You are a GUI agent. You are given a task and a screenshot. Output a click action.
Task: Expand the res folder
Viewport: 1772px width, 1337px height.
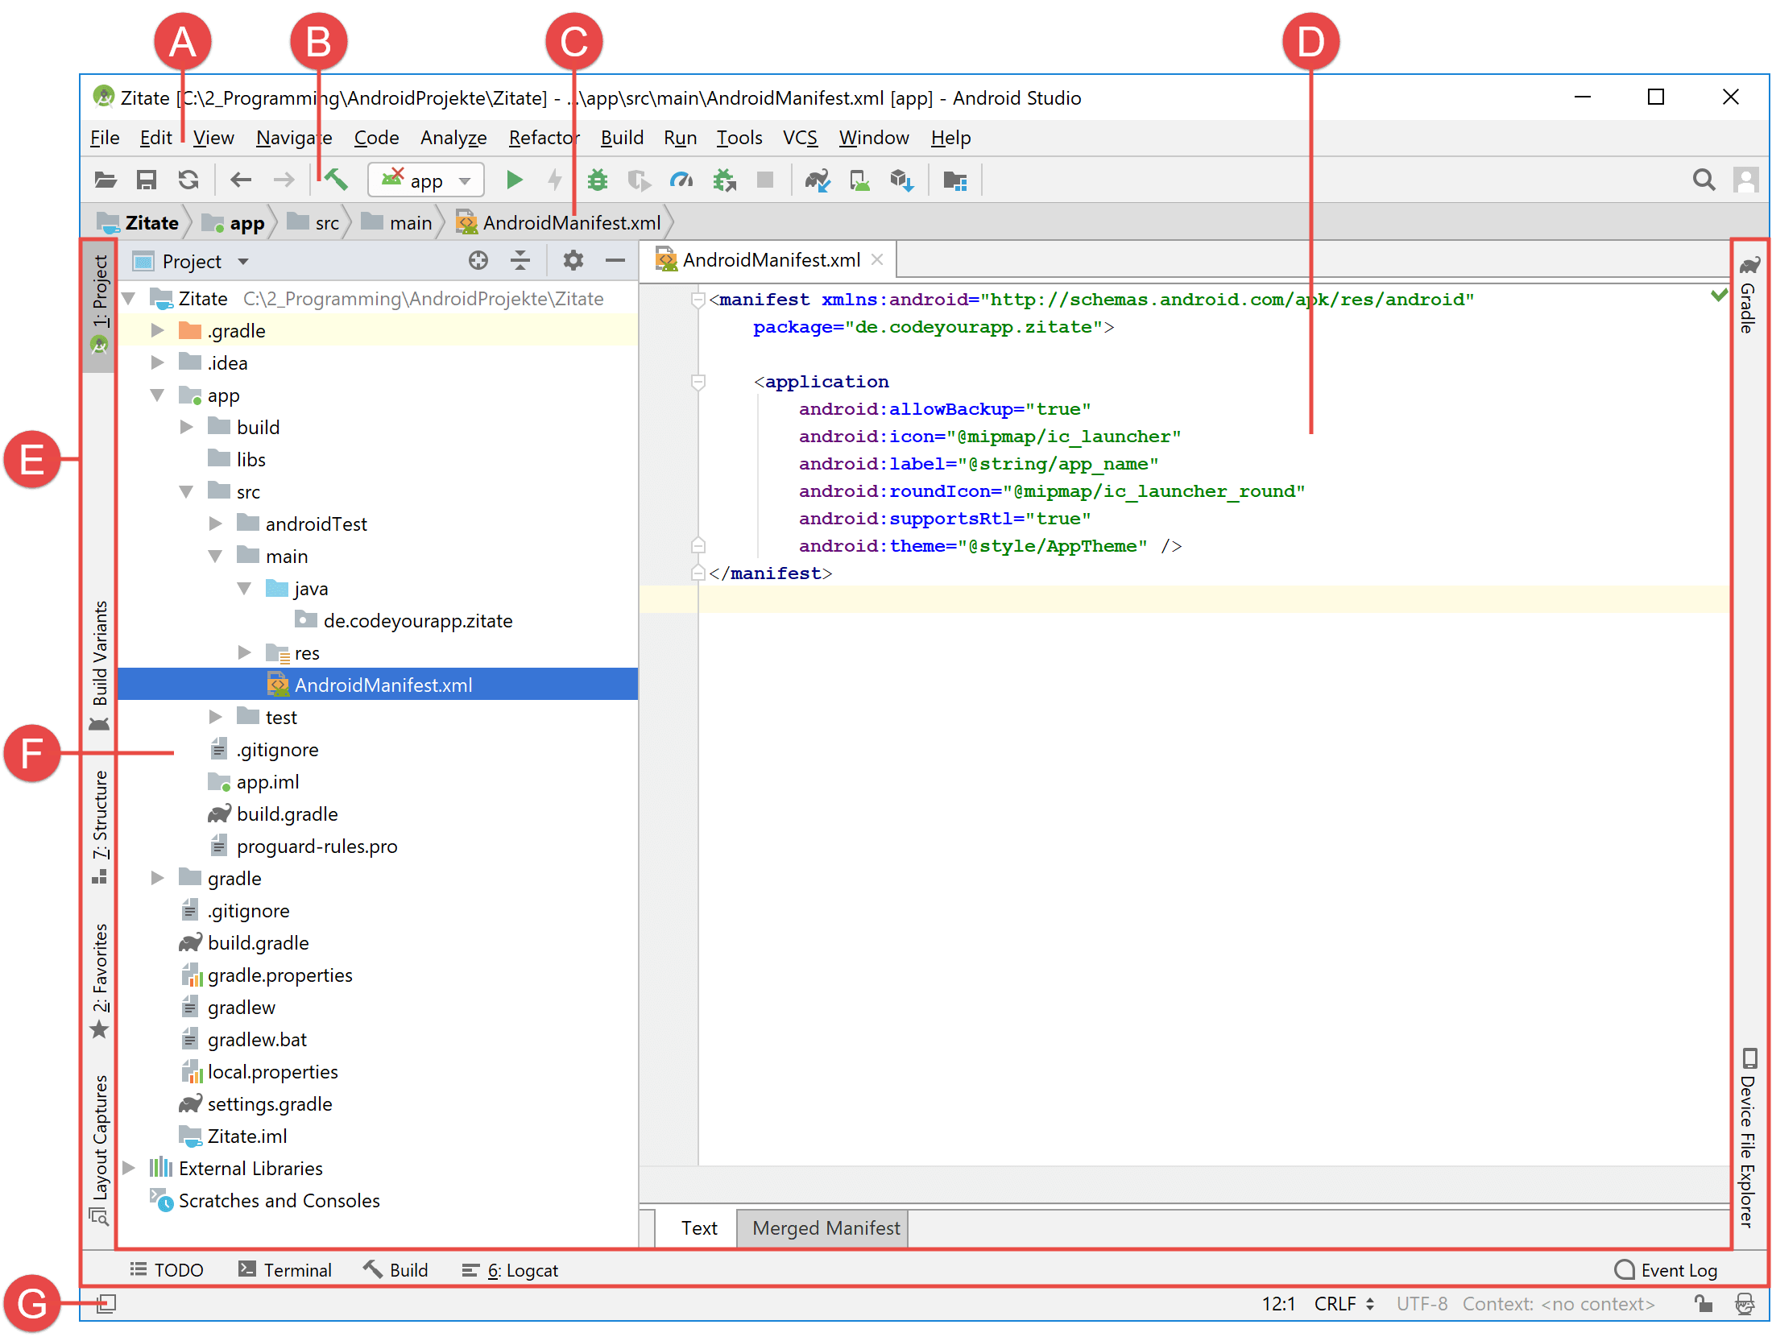(x=245, y=652)
